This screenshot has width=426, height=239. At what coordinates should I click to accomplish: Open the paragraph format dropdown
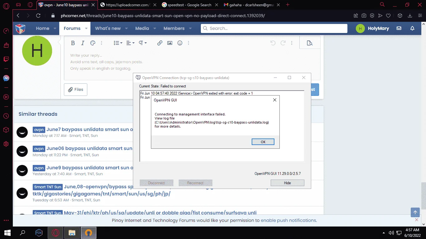click(x=143, y=43)
